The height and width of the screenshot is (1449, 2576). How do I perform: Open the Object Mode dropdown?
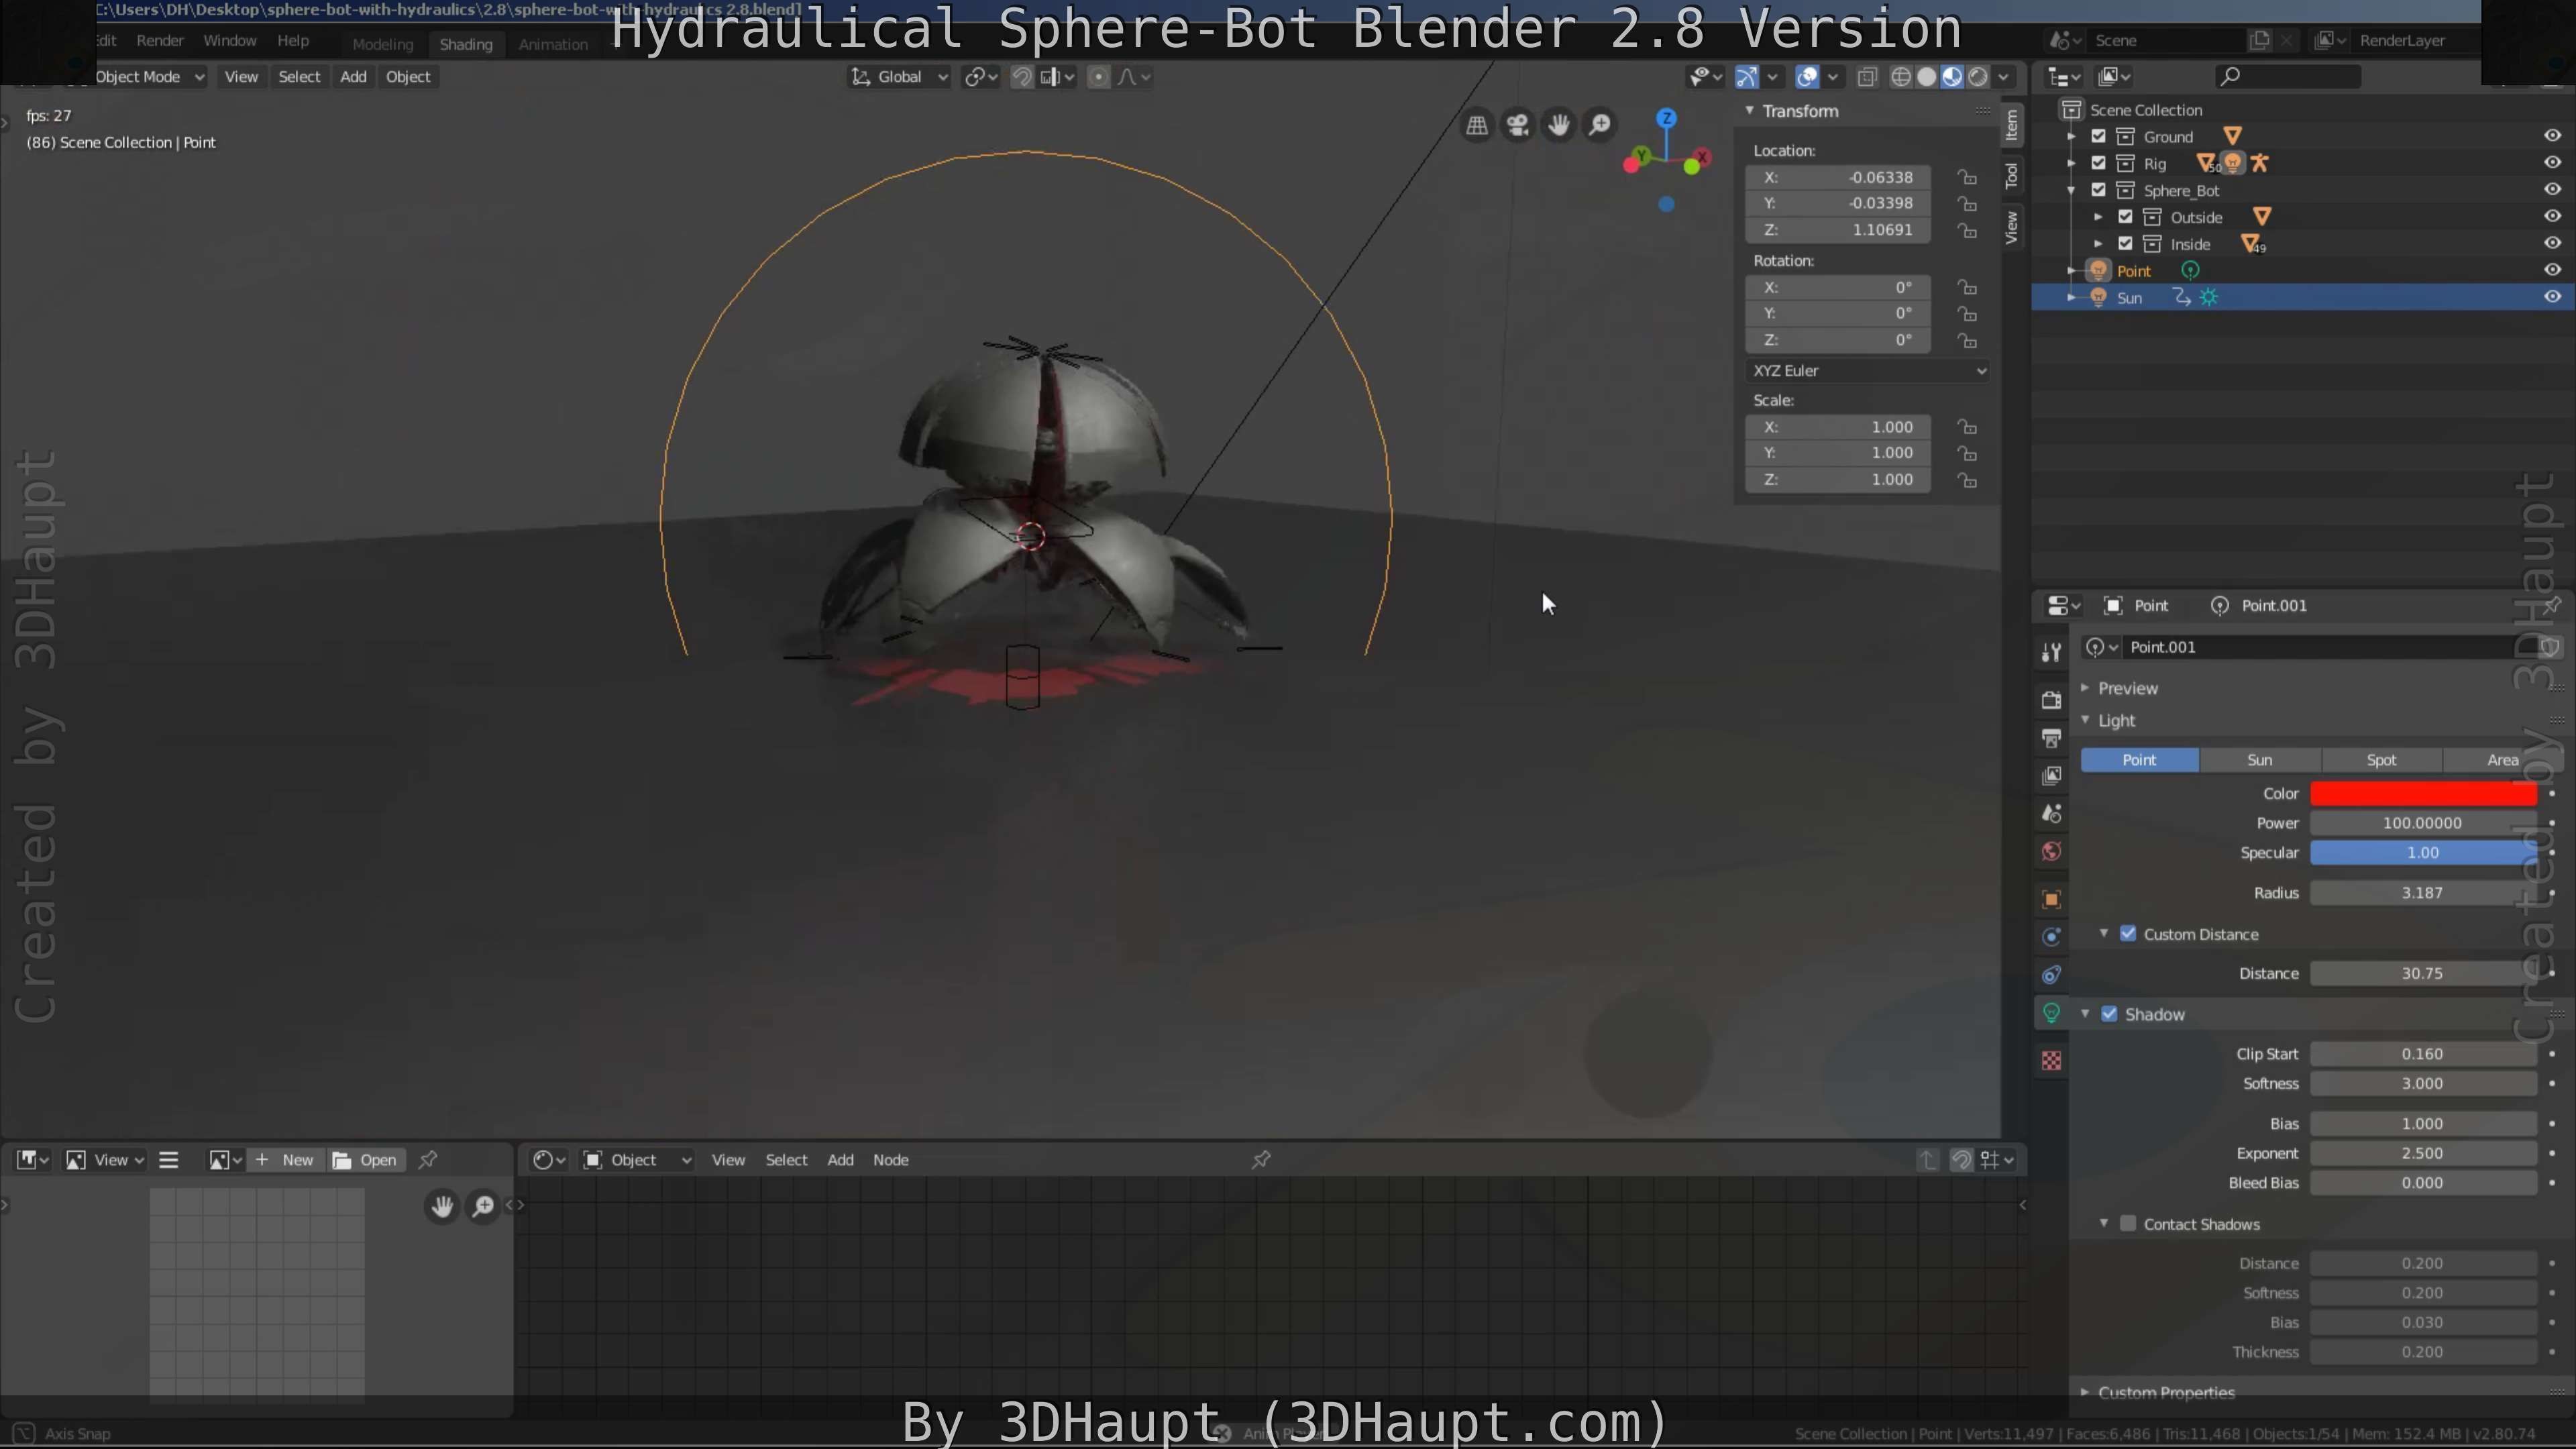(x=149, y=77)
